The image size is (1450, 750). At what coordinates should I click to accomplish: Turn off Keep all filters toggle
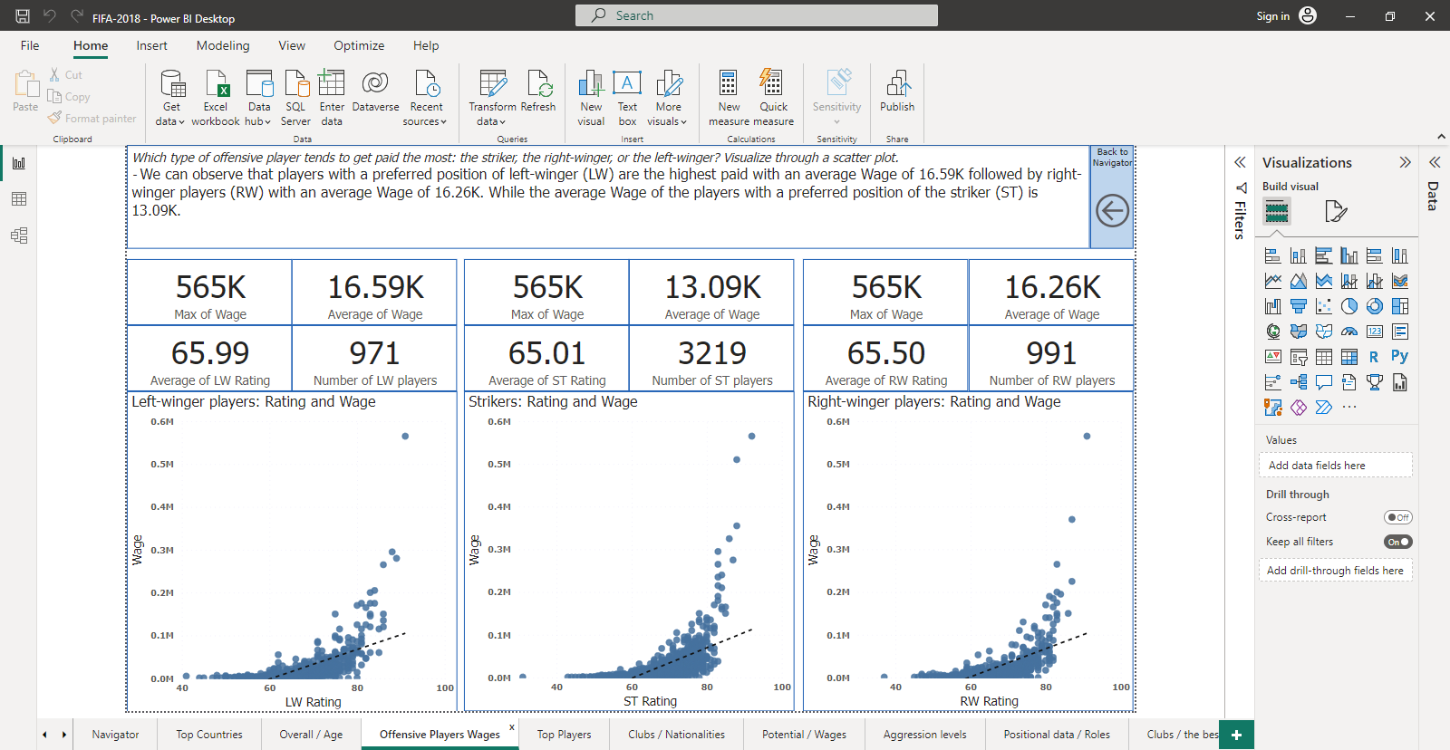coord(1397,542)
